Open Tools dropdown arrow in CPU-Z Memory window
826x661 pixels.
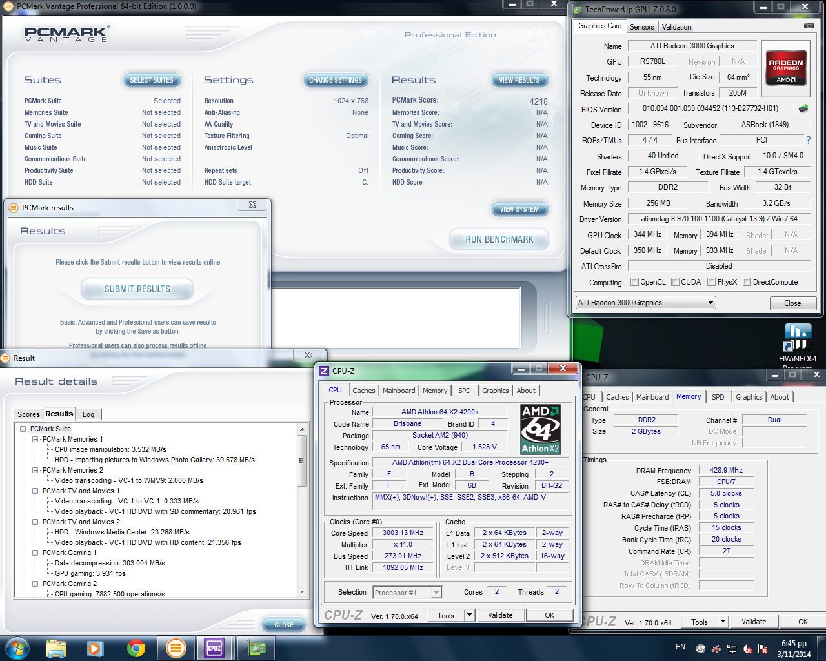[723, 622]
